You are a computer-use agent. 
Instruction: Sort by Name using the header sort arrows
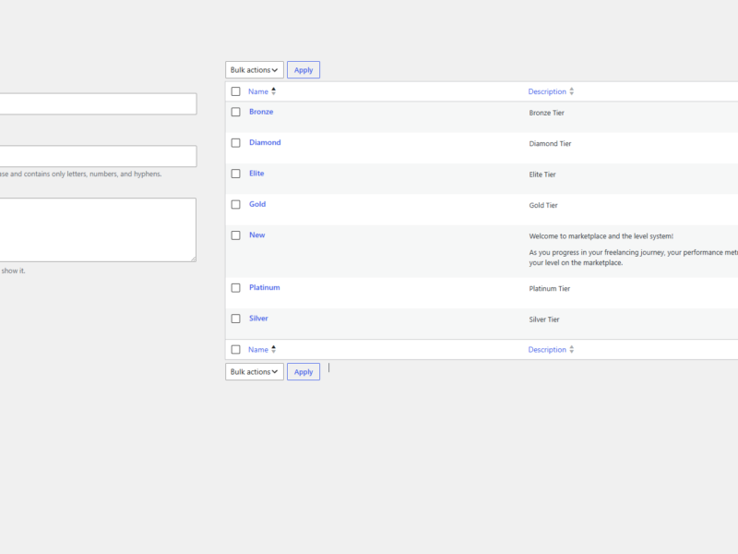click(273, 91)
